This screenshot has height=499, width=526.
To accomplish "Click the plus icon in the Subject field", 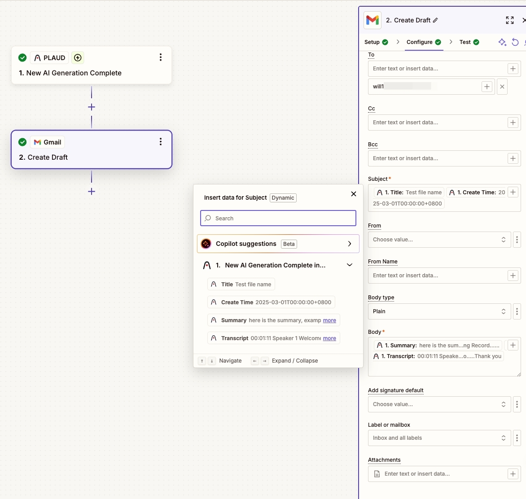I will 513,192.
